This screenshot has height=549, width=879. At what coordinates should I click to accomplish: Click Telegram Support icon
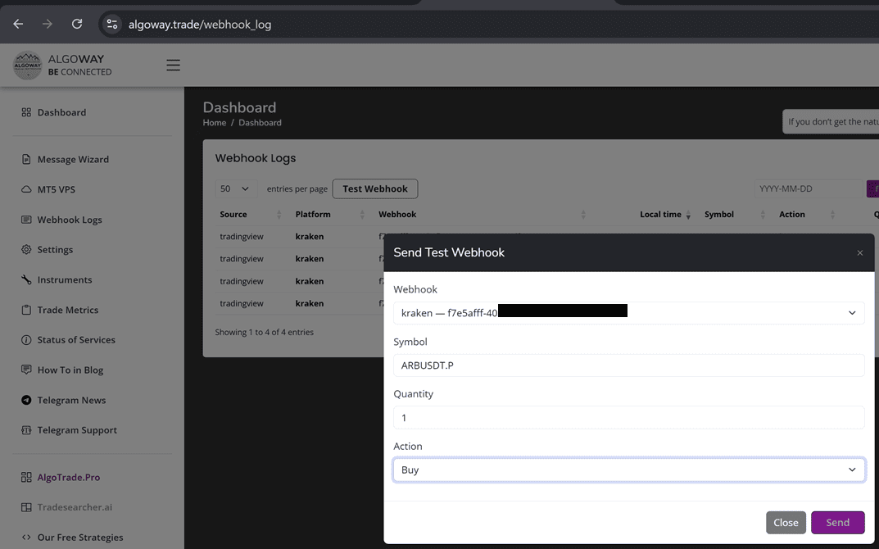click(x=26, y=430)
